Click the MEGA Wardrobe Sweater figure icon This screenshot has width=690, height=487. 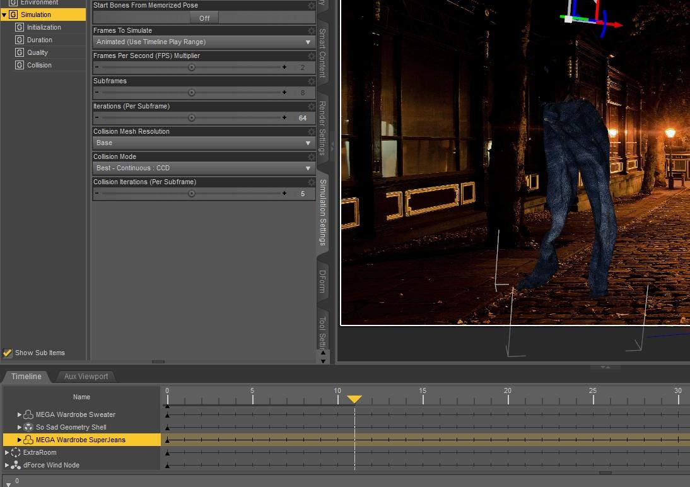tap(28, 414)
